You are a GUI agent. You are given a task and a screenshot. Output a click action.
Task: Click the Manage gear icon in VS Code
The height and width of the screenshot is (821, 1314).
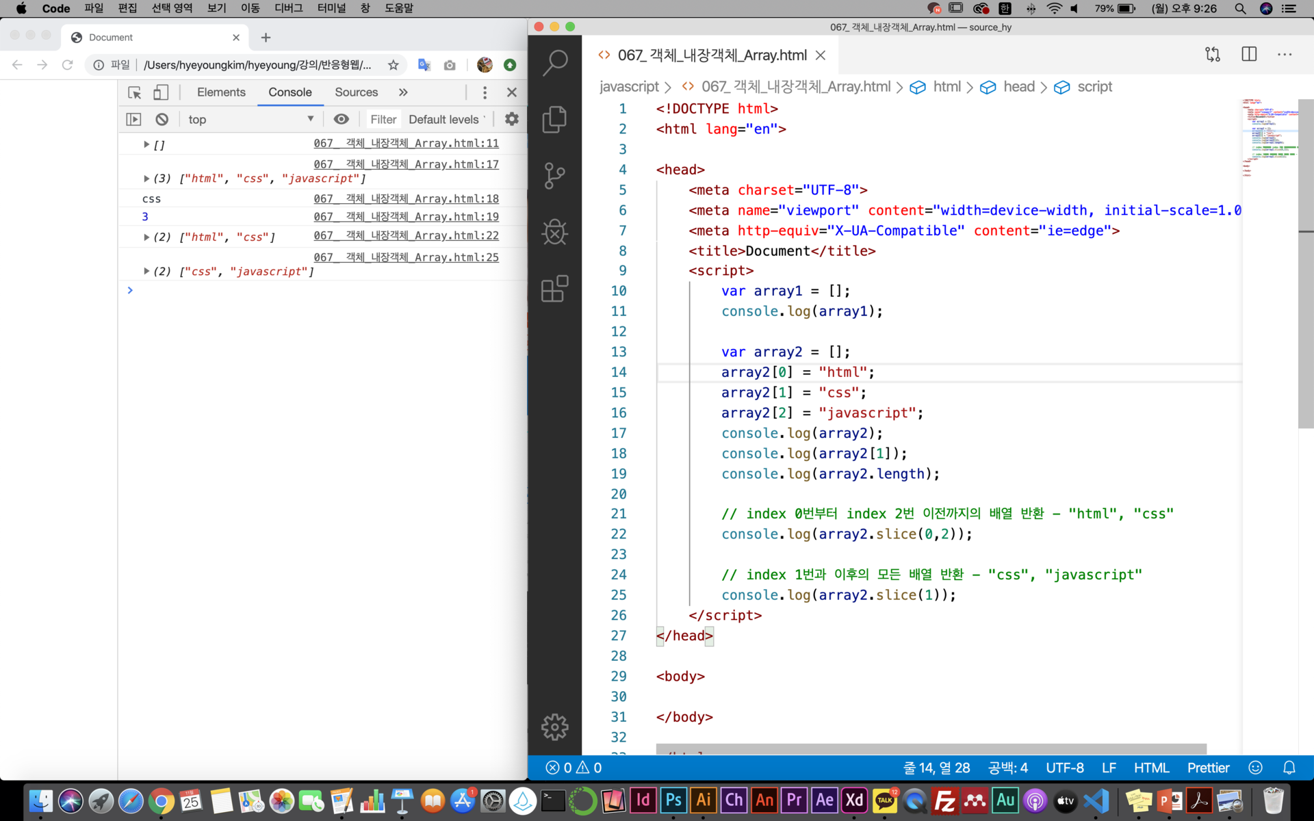[x=554, y=727]
